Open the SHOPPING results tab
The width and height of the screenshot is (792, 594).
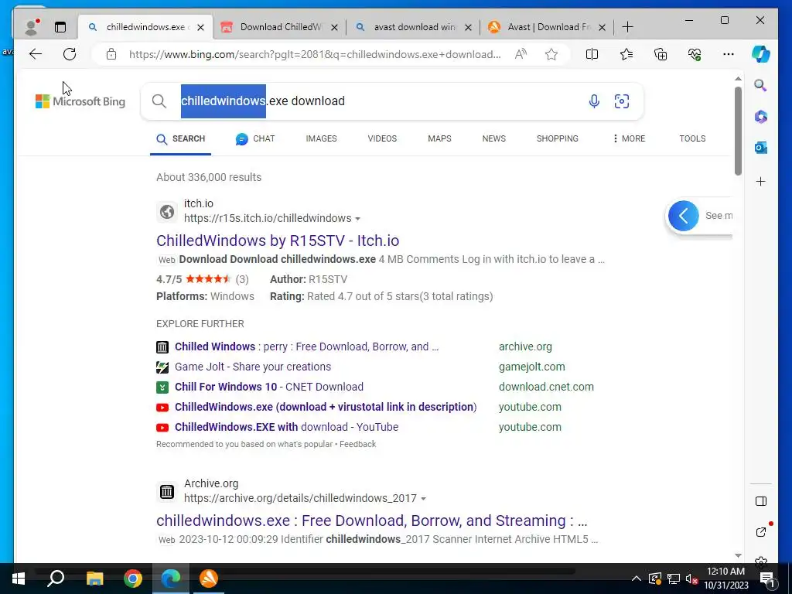[557, 138]
